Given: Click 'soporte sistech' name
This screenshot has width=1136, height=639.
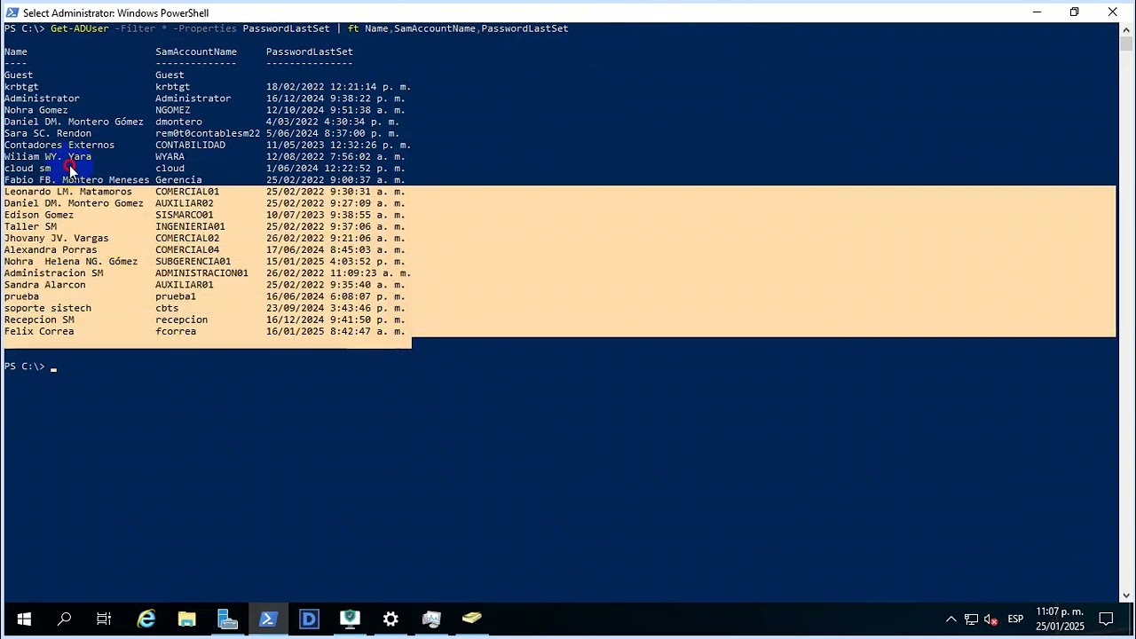Looking at the screenshot, I should pyautogui.click(x=48, y=308).
